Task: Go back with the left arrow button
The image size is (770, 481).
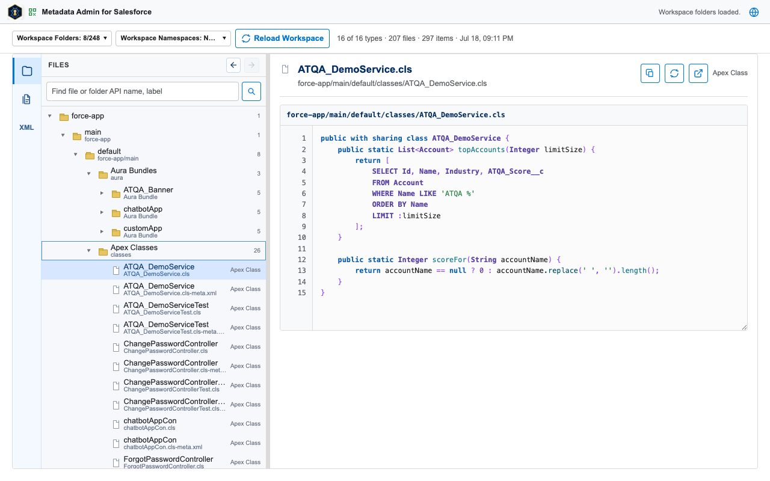Action: click(x=233, y=65)
